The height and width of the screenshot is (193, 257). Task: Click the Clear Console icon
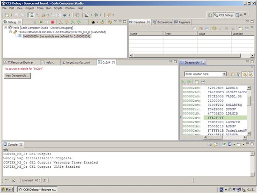point(209,144)
